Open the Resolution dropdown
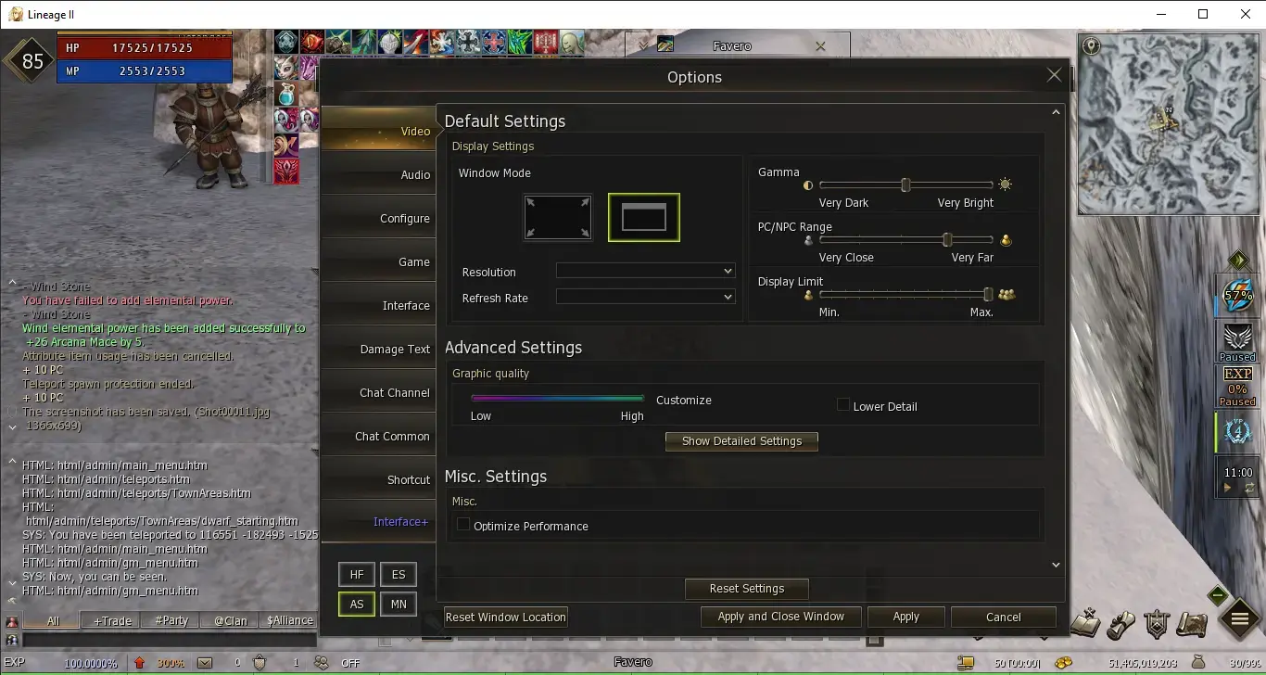The image size is (1266, 675). coord(645,271)
